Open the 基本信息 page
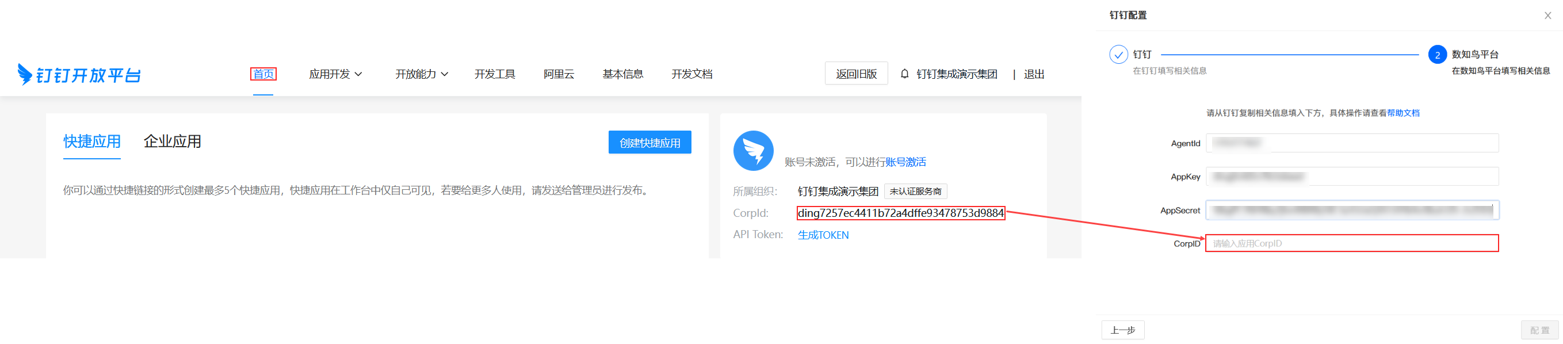 622,74
